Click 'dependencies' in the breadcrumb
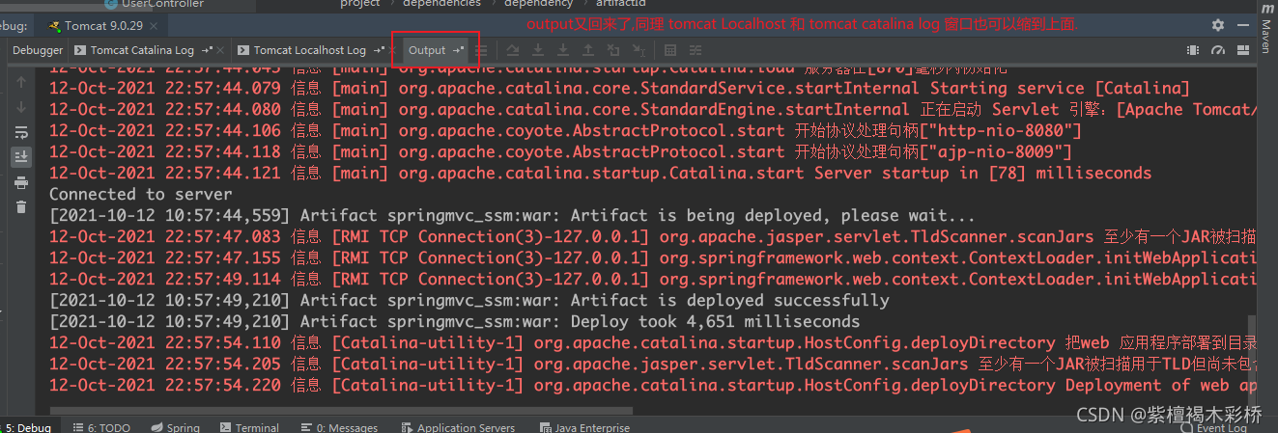 click(441, 4)
